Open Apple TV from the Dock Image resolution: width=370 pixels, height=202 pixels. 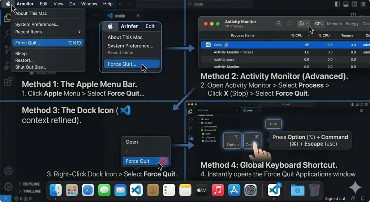tap(202, 190)
